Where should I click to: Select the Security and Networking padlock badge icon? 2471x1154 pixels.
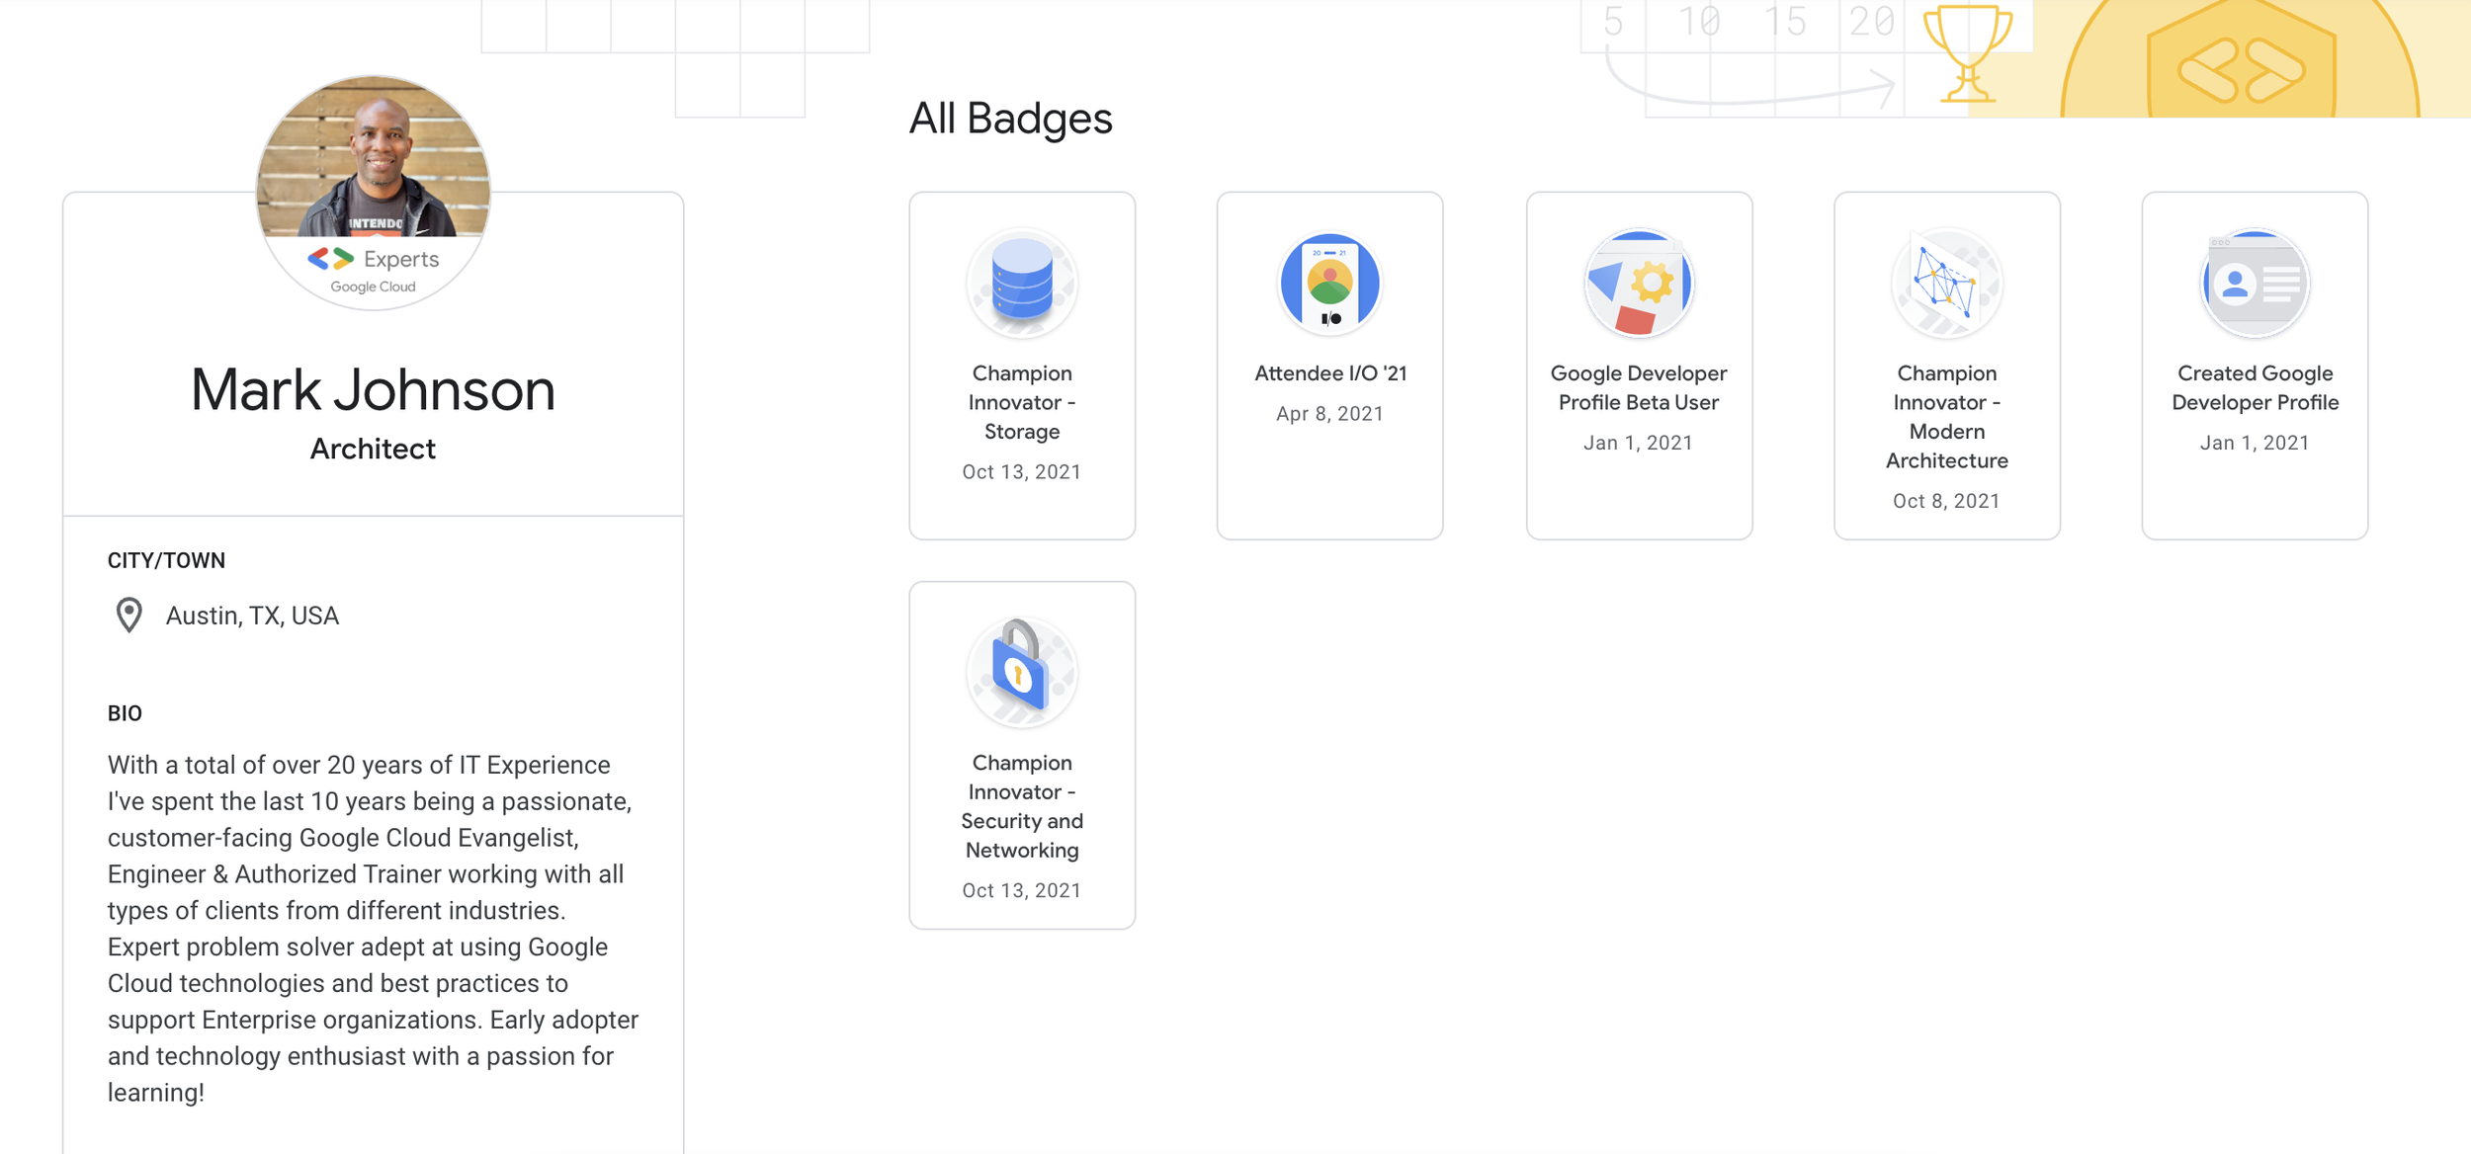point(1023,672)
